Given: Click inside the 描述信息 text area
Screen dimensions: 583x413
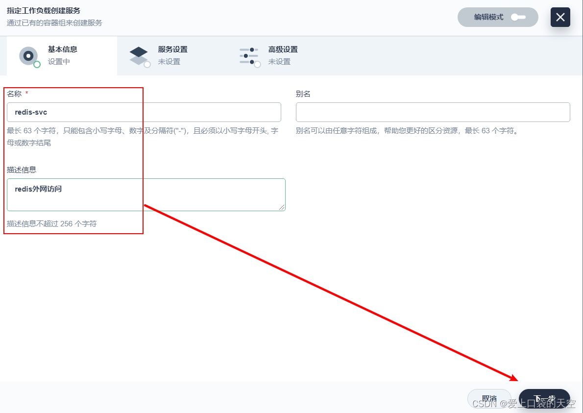Looking at the screenshot, I should tap(146, 194).
